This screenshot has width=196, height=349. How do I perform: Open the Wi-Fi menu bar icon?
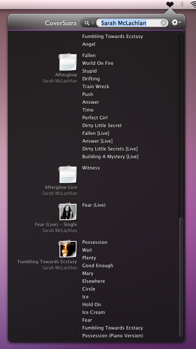coord(193,4)
